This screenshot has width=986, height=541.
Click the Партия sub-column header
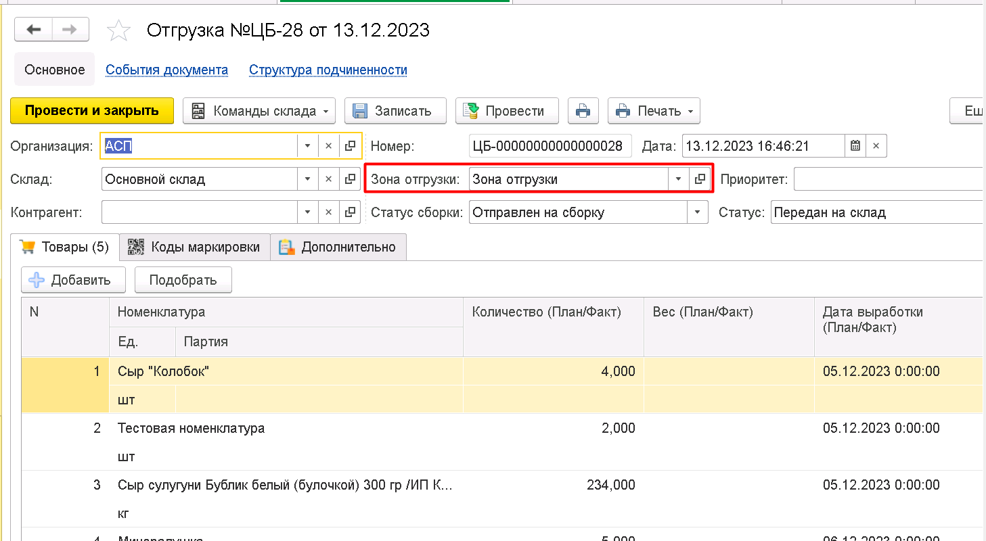coord(319,342)
